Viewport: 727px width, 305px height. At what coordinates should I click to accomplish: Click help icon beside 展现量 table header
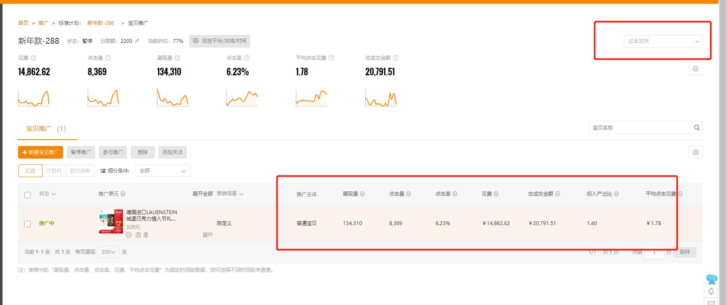(362, 194)
